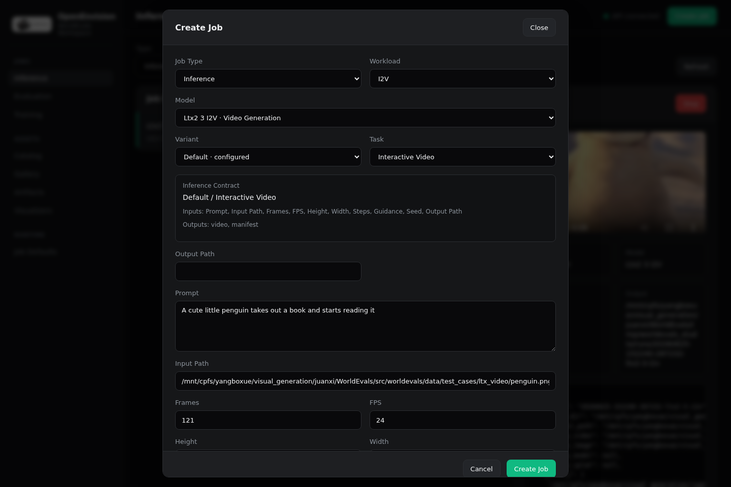This screenshot has height=487, width=731.
Task: Click the green Create Job button
Action: point(531,469)
